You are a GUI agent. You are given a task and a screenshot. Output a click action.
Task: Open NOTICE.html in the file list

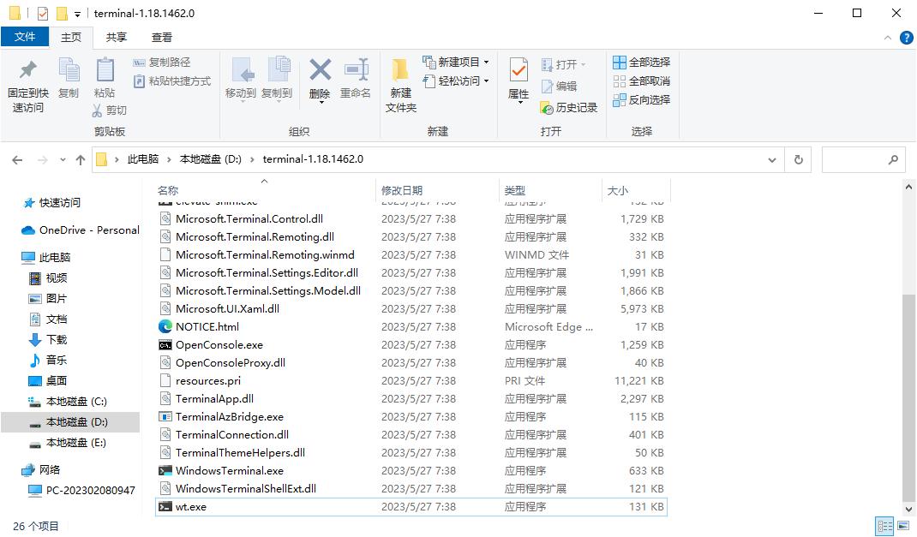pyautogui.click(x=207, y=326)
